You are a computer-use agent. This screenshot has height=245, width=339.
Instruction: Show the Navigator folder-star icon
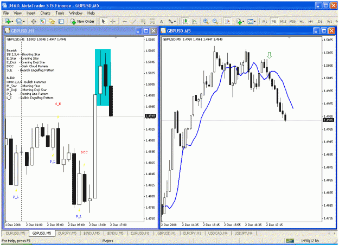52,21
